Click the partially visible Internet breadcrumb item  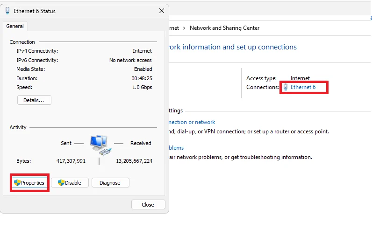(x=174, y=28)
